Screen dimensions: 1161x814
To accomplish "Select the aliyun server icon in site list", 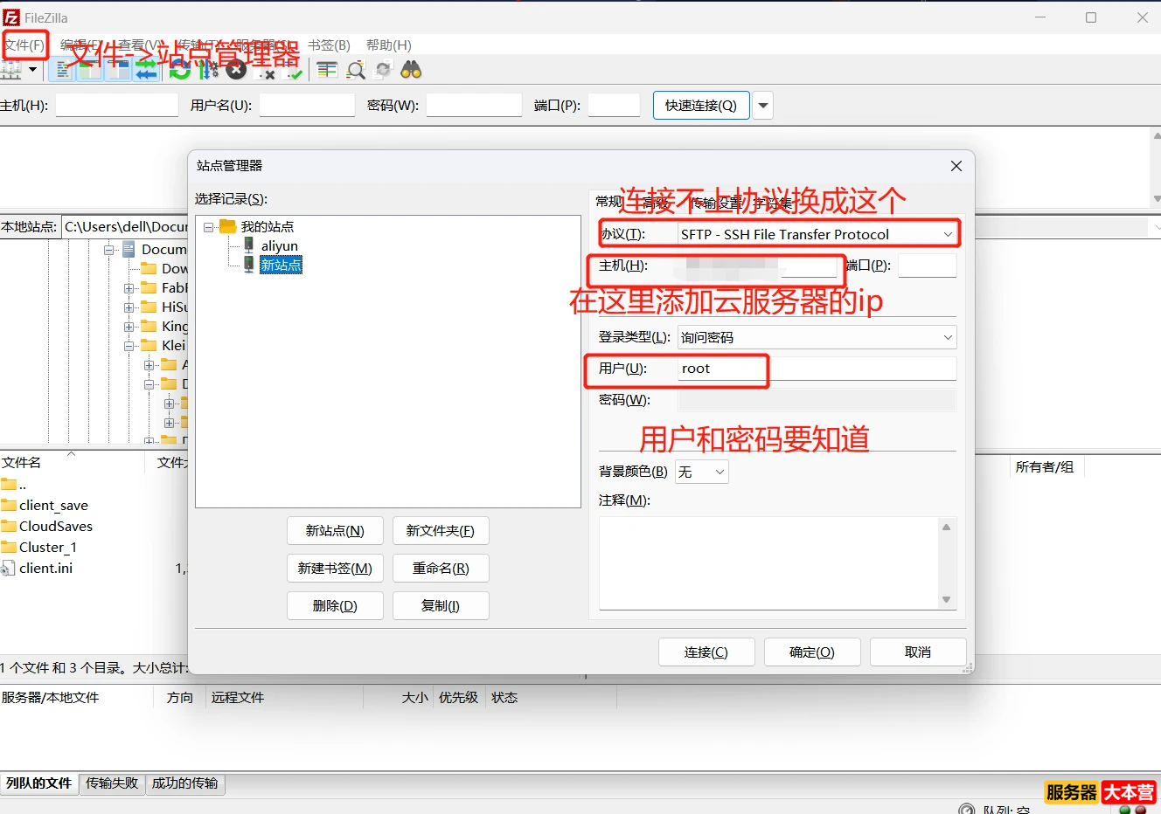I will [x=248, y=245].
